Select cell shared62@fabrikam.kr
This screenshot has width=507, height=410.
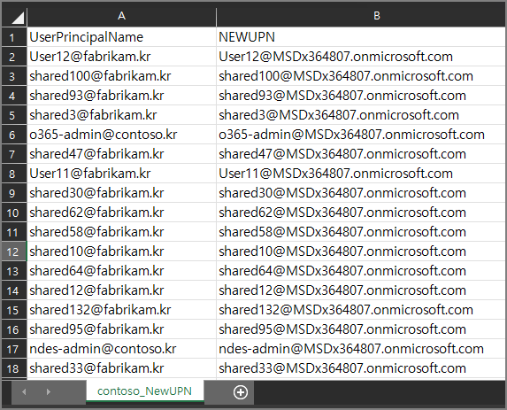(x=121, y=213)
